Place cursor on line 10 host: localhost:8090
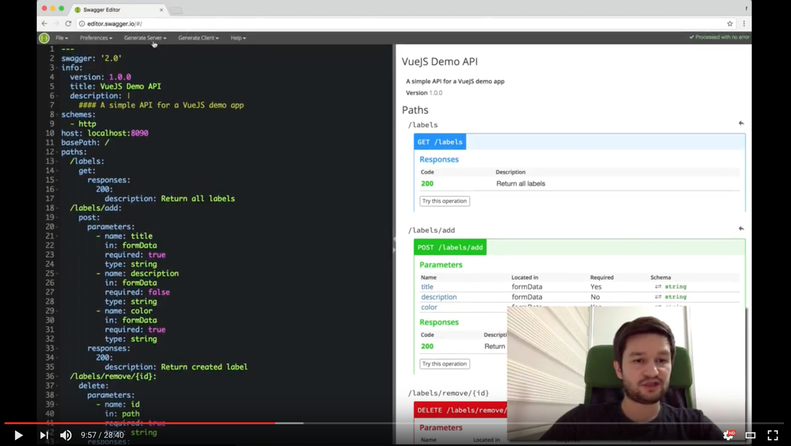 [x=104, y=133]
